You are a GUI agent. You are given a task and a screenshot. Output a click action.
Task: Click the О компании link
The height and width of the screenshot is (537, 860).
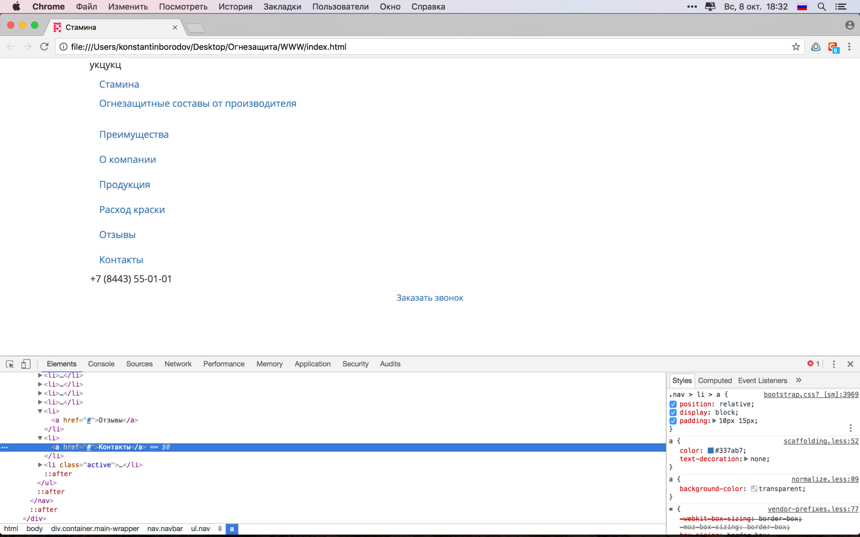pyautogui.click(x=128, y=160)
